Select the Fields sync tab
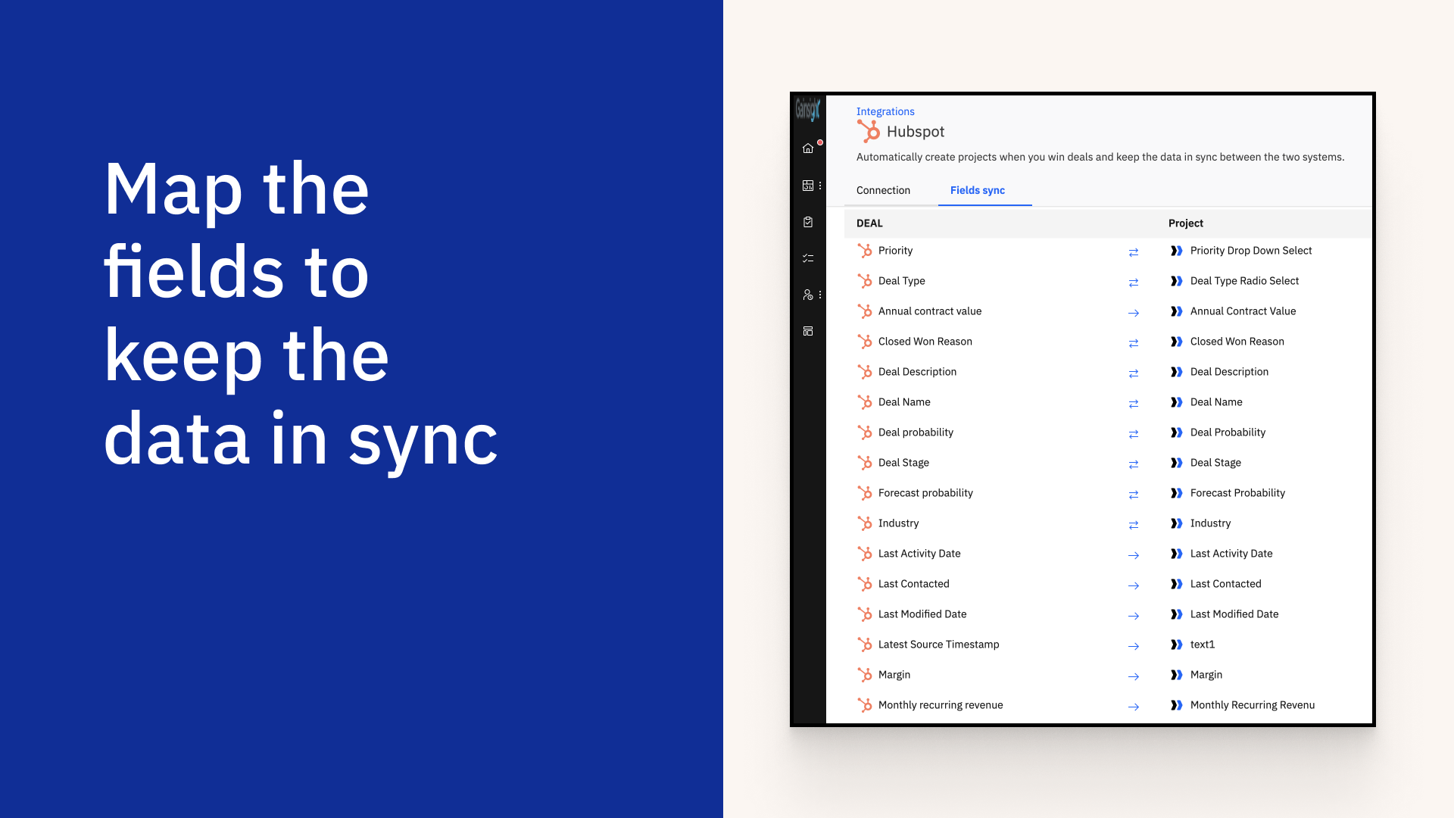The image size is (1454, 818). point(977,190)
